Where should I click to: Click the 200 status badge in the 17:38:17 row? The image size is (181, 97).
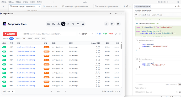[4, 60]
